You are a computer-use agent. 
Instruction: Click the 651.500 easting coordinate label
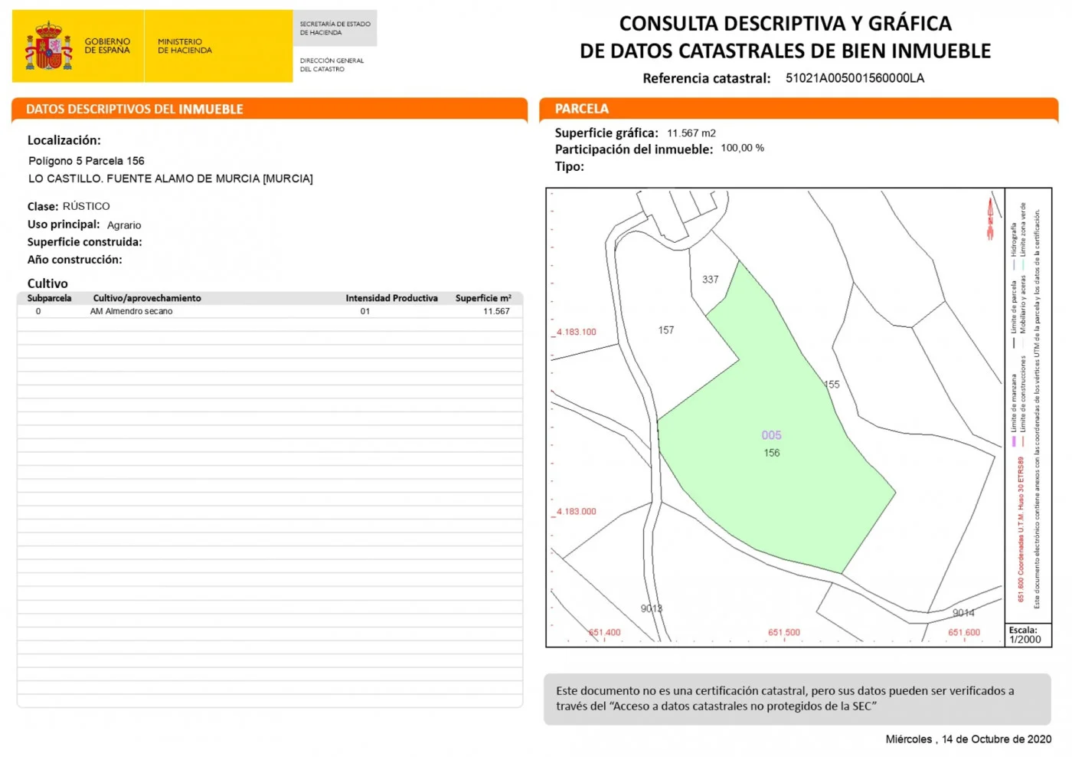pyautogui.click(x=784, y=633)
